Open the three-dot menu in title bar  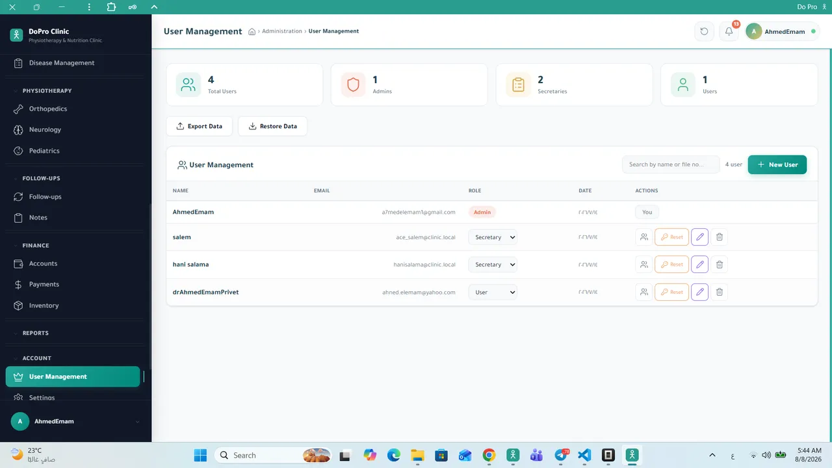click(x=90, y=6)
